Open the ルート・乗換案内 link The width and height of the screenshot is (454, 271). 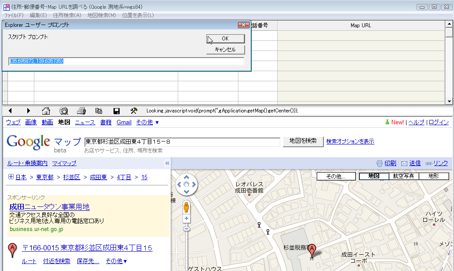point(28,163)
